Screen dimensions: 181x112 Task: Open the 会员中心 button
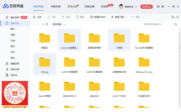point(147,7)
